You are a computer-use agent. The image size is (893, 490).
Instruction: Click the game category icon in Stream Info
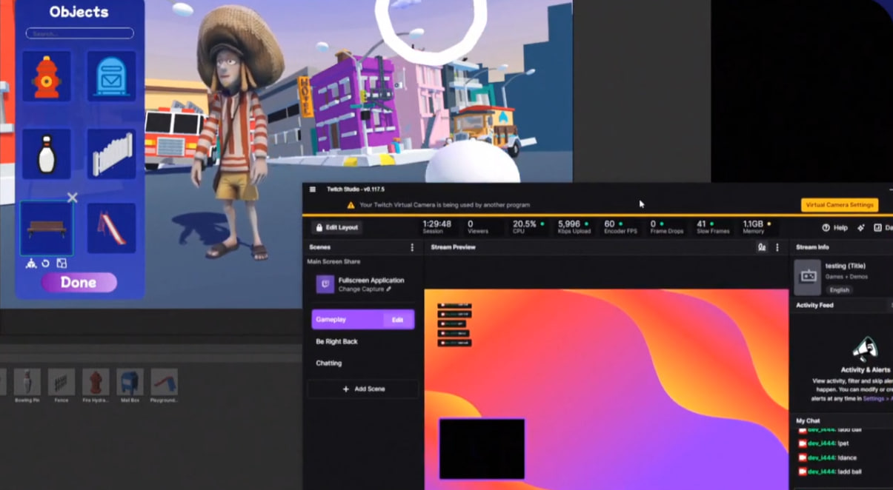coord(808,277)
